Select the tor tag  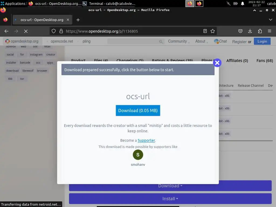pos(22,79)
